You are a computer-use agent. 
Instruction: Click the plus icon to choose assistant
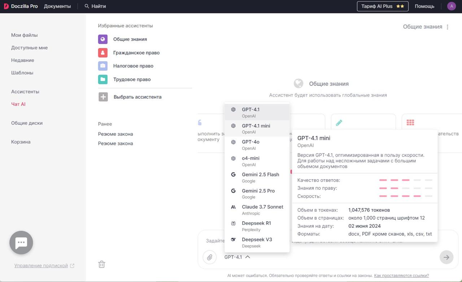click(103, 97)
